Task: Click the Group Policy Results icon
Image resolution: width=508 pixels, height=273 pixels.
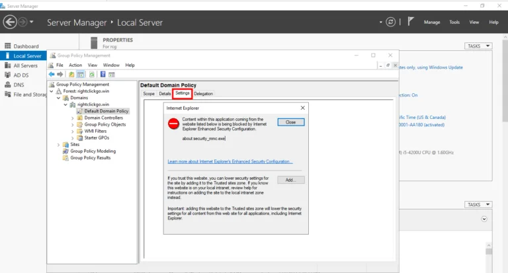Action: tap(65, 158)
